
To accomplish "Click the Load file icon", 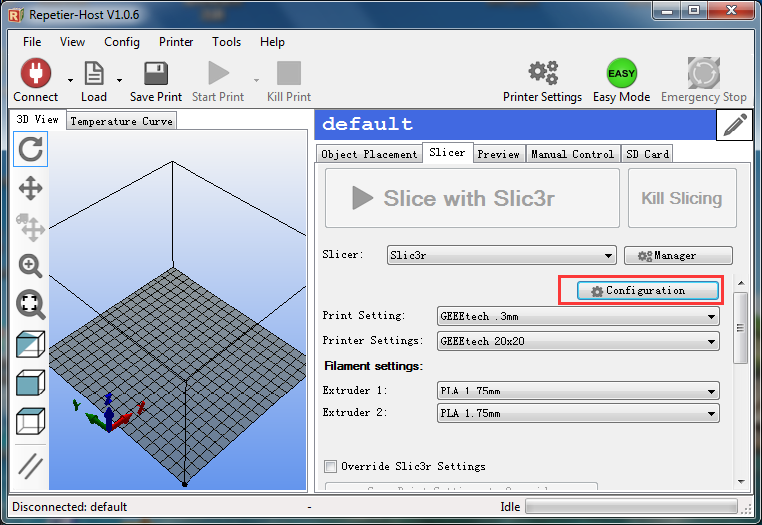I will [x=93, y=74].
